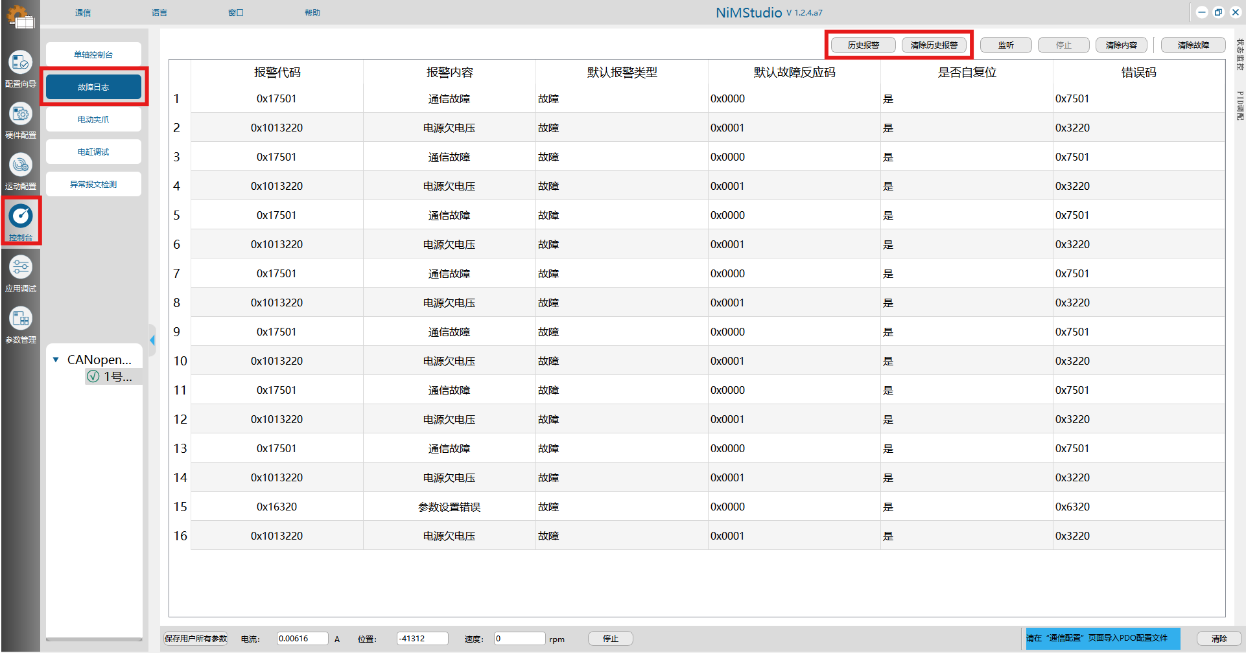Click the 清除内容 button
Viewport: 1246px width, 653px height.
[x=1122, y=45]
